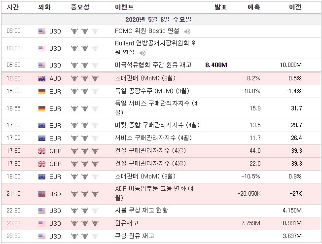Click EU flag in 18:00 retail sales row
This screenshot has width=322, height=244.
(x=42, y=176)
